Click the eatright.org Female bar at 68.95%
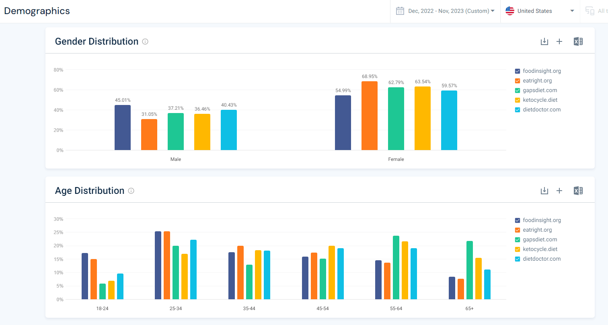 coord(370,115)
